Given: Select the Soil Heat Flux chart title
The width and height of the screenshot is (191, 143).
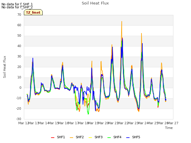Looking at the screenshot, I should 95,3.
